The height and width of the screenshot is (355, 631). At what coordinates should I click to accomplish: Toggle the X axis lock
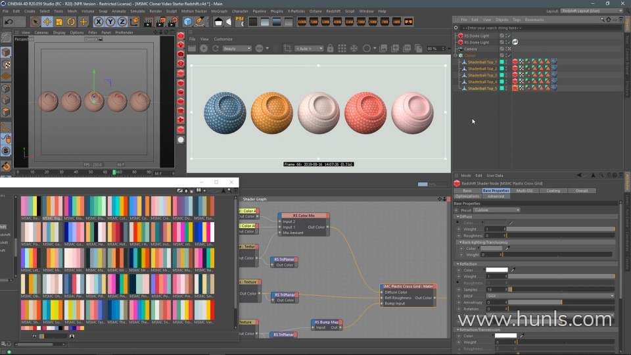coord(99,22)
